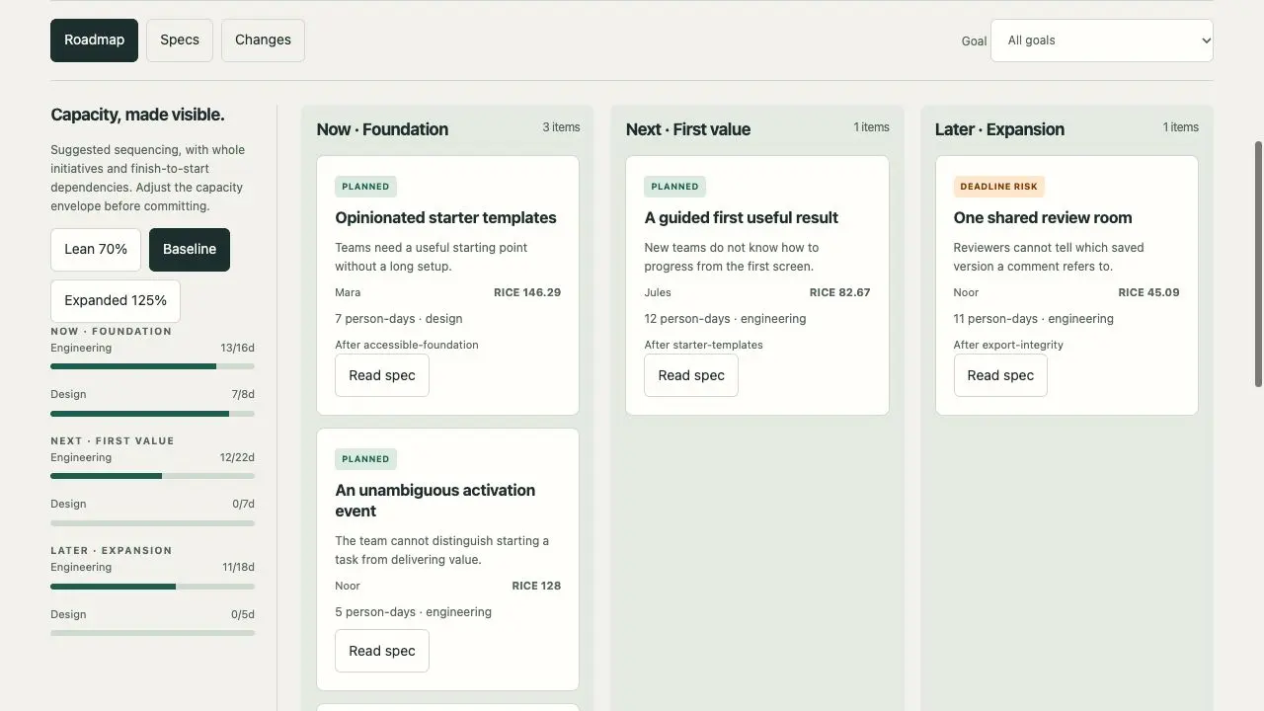Click "After starter-templates" dependency text
This screenshot has height=711, width=1264.
(703, 345)
